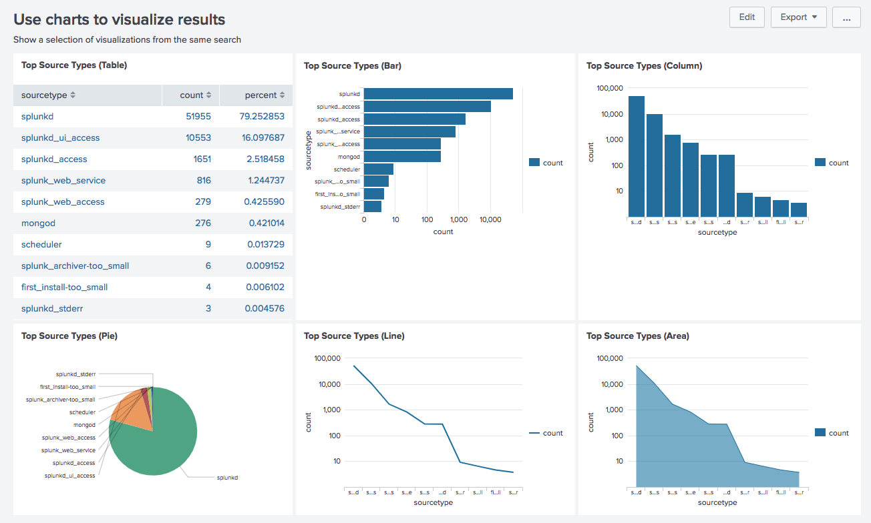
Task: Click mongod in the table
Action: coord(39,223)
